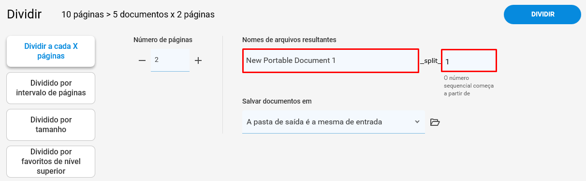Focus the 'Número de páginas' value field
This screenshot has height=181, width=586.
click(170, 60)
